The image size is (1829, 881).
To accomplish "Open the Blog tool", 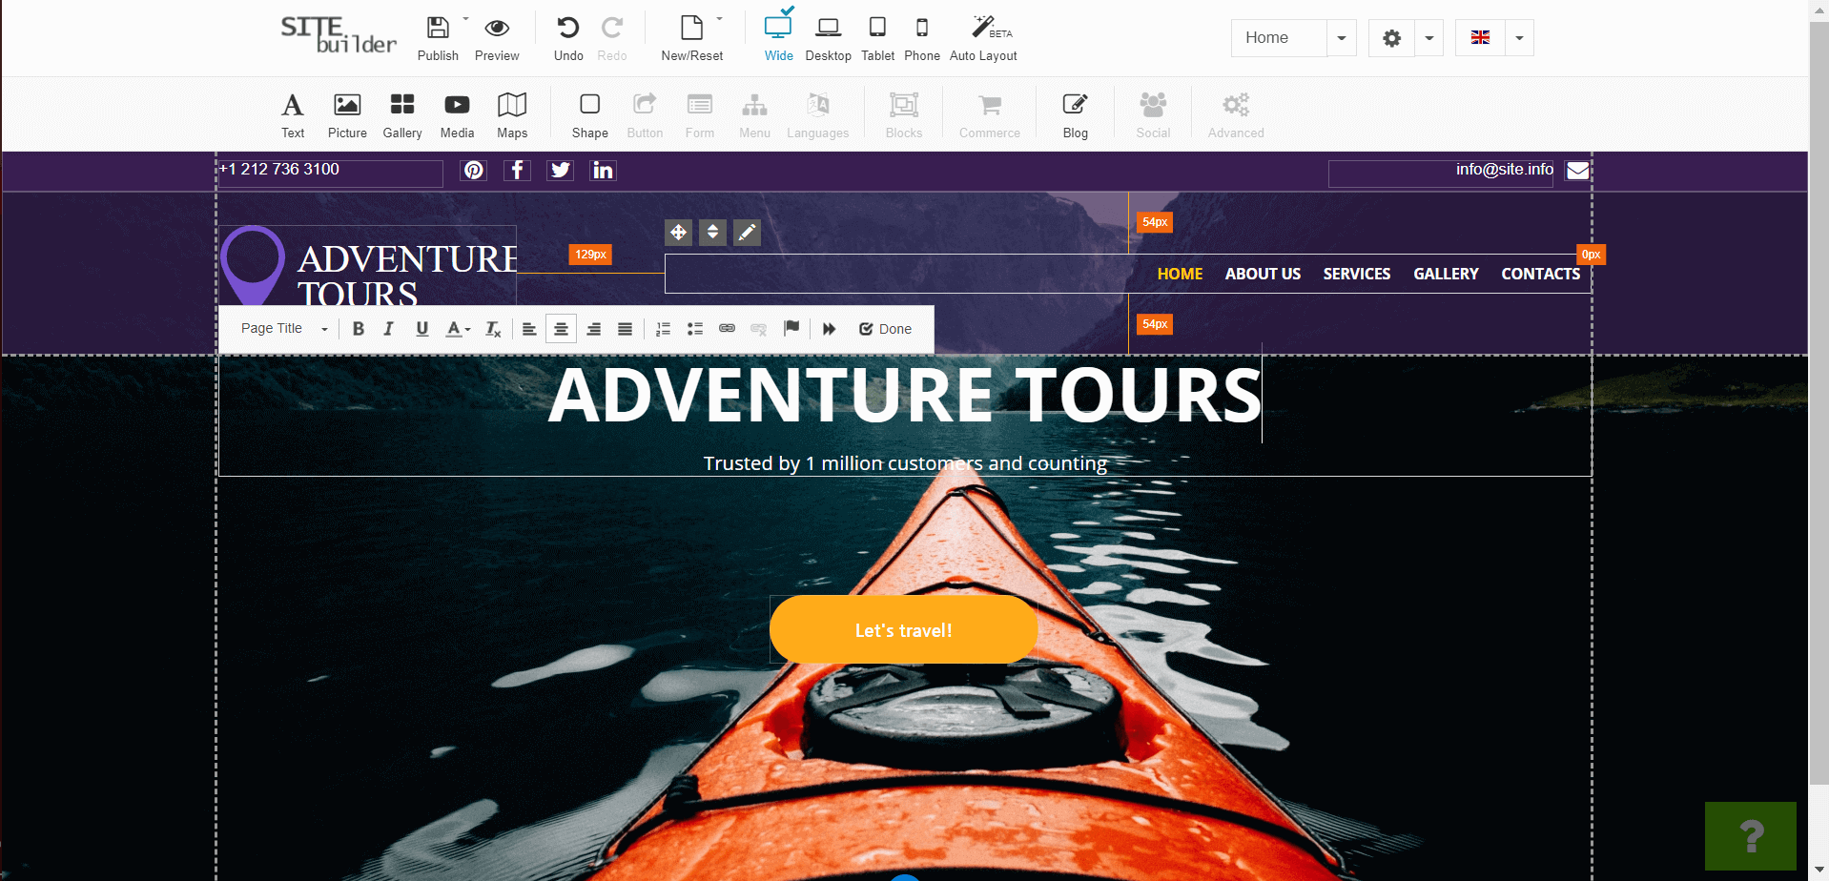I will click(1074, 113).
